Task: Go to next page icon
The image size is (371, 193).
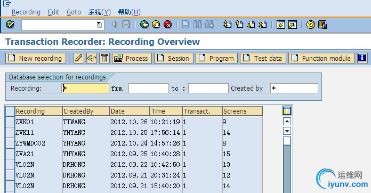Action: point(251,25)
